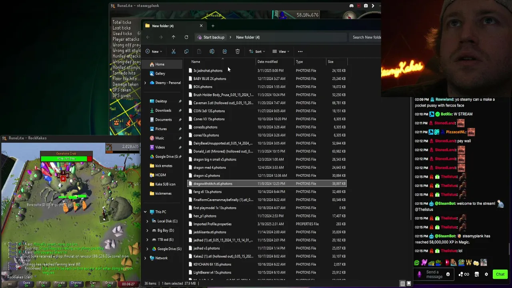The width and height of the screenshot is (512, 288).
Task: Expand 1TB ssd (E:) tree node
Action: [147, 240]
